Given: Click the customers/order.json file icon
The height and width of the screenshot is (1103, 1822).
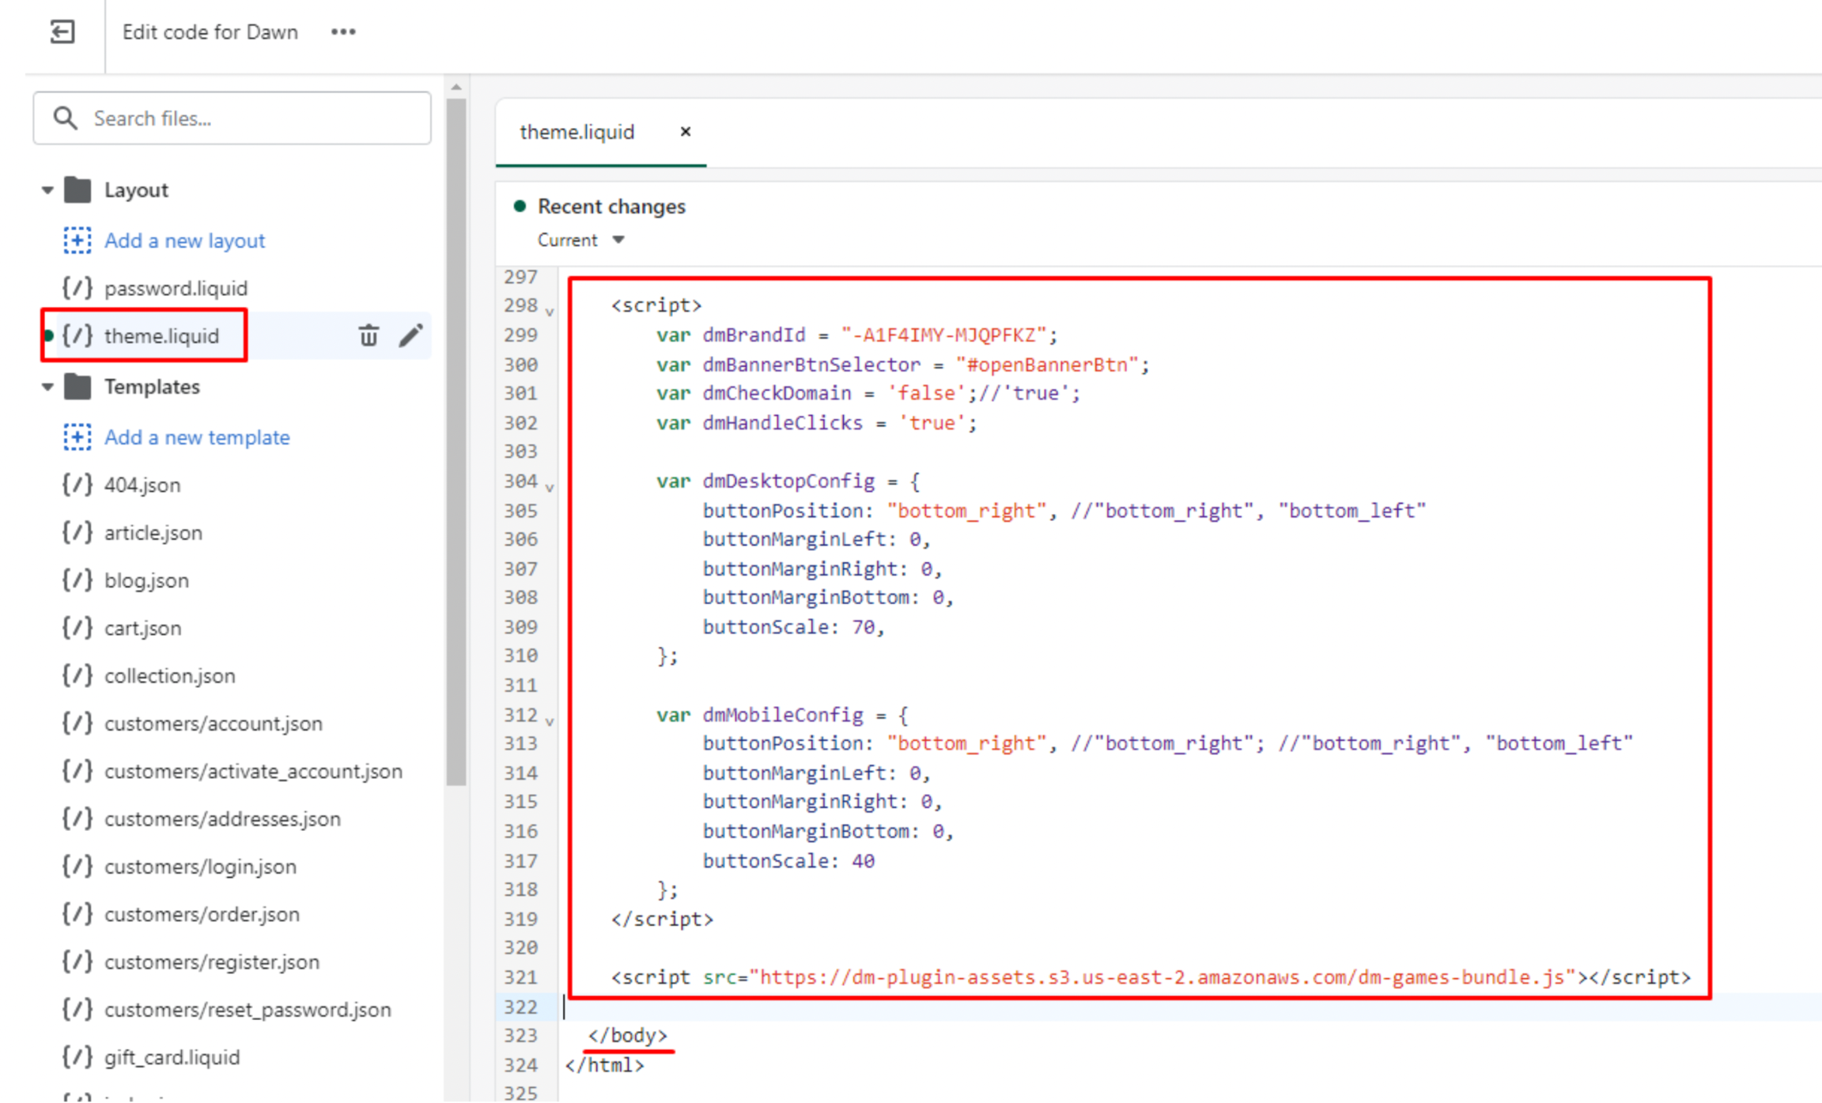Looking at the screenshot, I should tap(77, 914).
